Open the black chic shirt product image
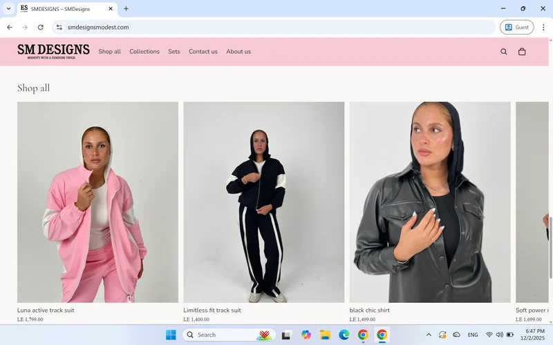Screen dimensions: 553x345 430,202
